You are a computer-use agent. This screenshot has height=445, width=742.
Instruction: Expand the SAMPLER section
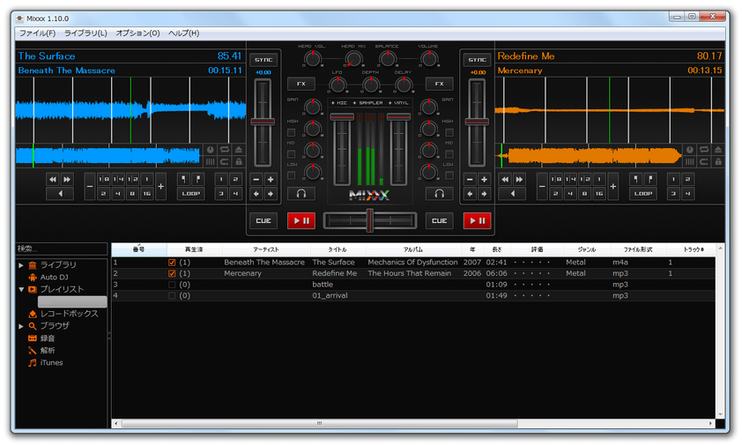tap(367, 103)
